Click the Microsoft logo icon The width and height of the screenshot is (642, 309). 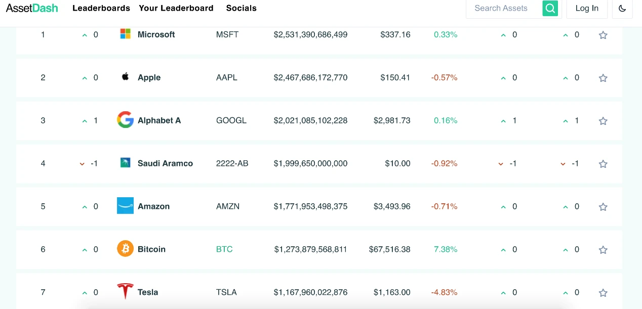coord(125,34)
